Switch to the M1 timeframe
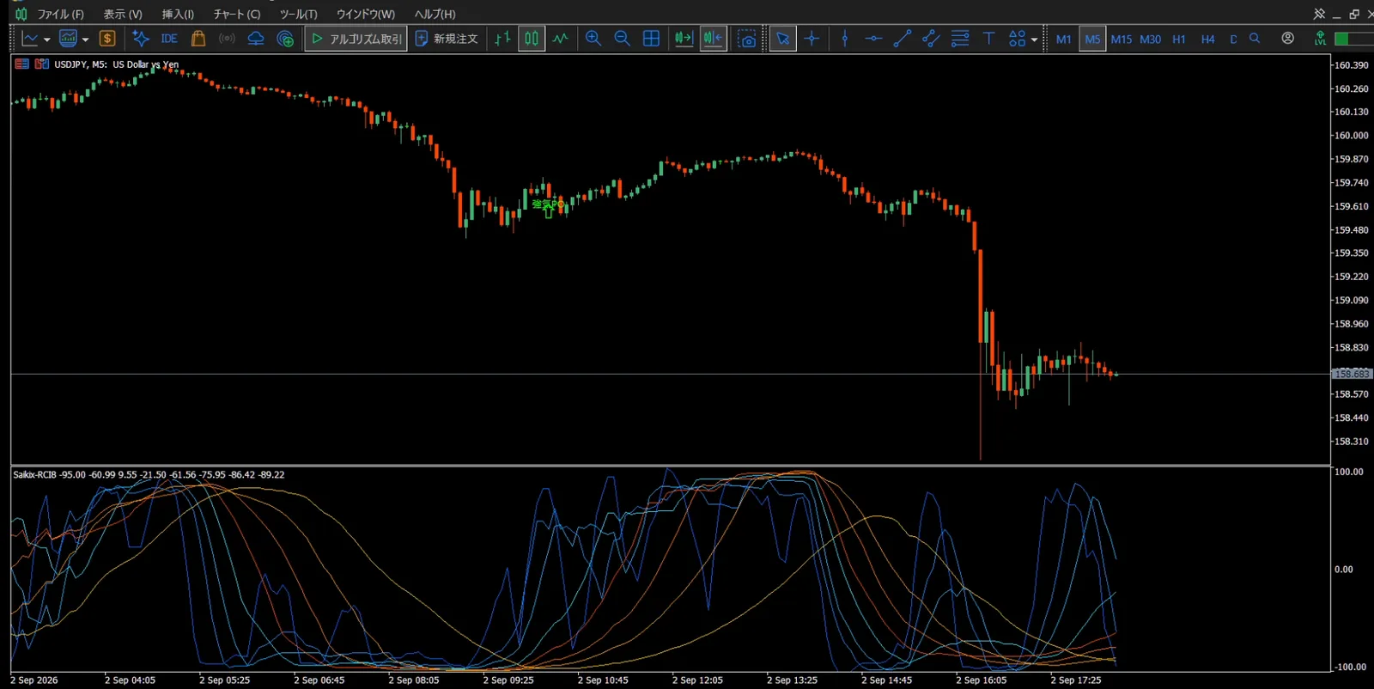Image resolution: width=1374 pixels, height=689 pixels. [x=1063, y=40]
